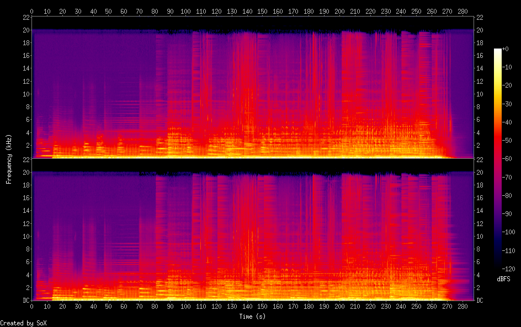Select the 0 tick on the bottom time axis
This screenshot has height=327, width=521.
pos(32,307)
